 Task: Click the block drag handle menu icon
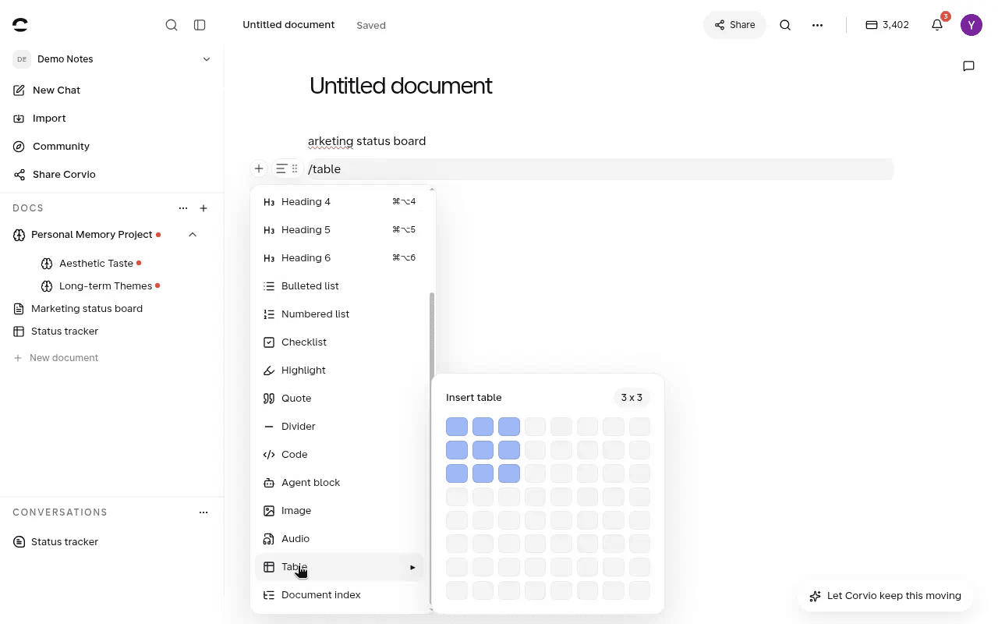click(x=287, y=168)
